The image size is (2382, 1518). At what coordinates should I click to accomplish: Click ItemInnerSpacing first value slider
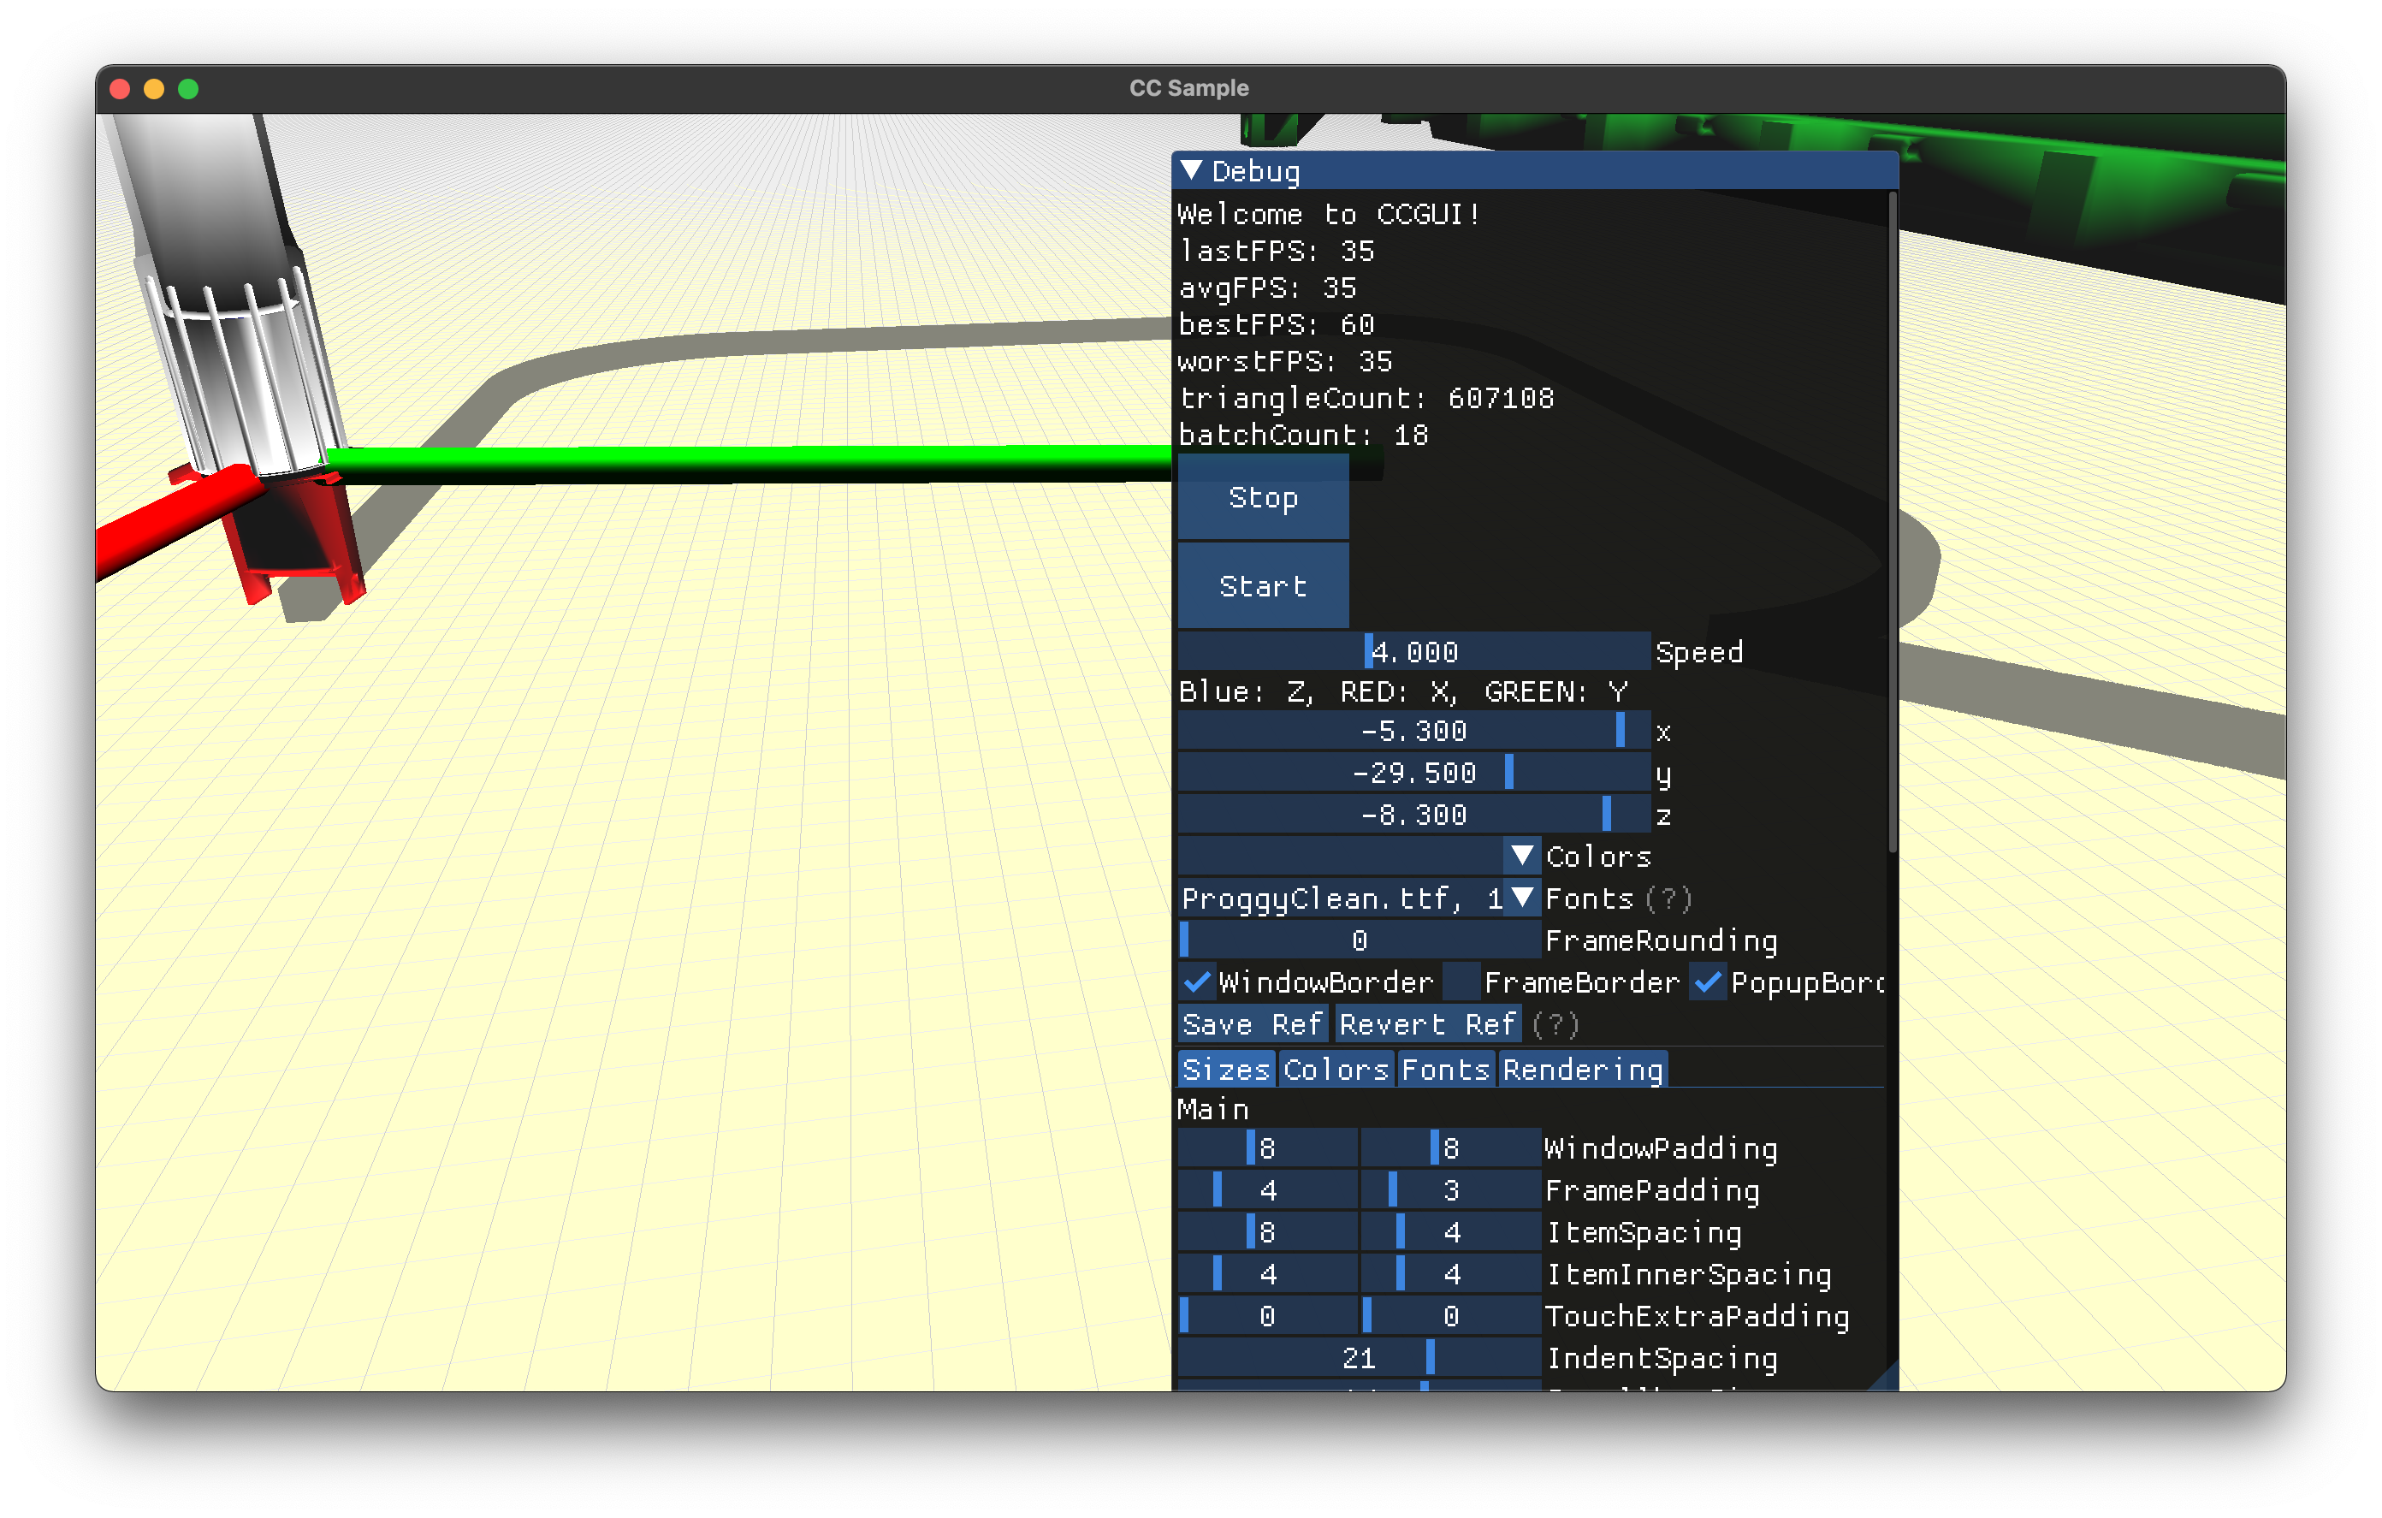pos(1266,1275)
